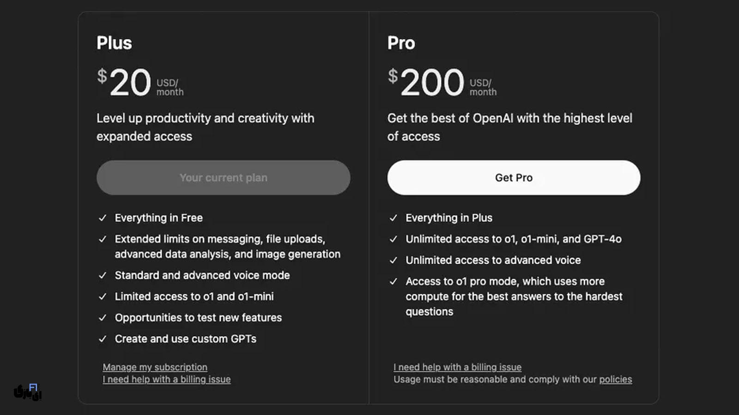Open billing issue help link under Plus
This screenshot has width=739, height=415.
tap(166, 379)
